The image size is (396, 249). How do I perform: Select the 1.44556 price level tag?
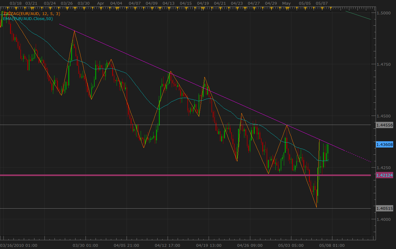click(x=384, y=125)
